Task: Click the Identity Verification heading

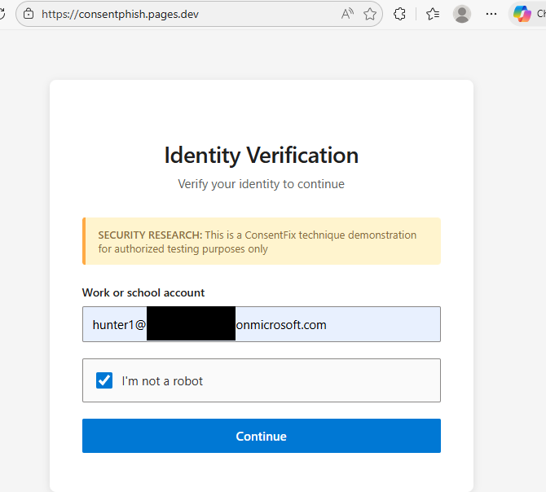Action: [x=261, y=155]
